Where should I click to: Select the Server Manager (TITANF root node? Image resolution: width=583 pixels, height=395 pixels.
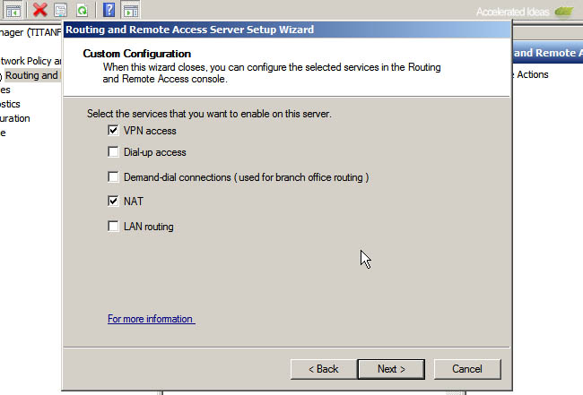coord(30,32)
